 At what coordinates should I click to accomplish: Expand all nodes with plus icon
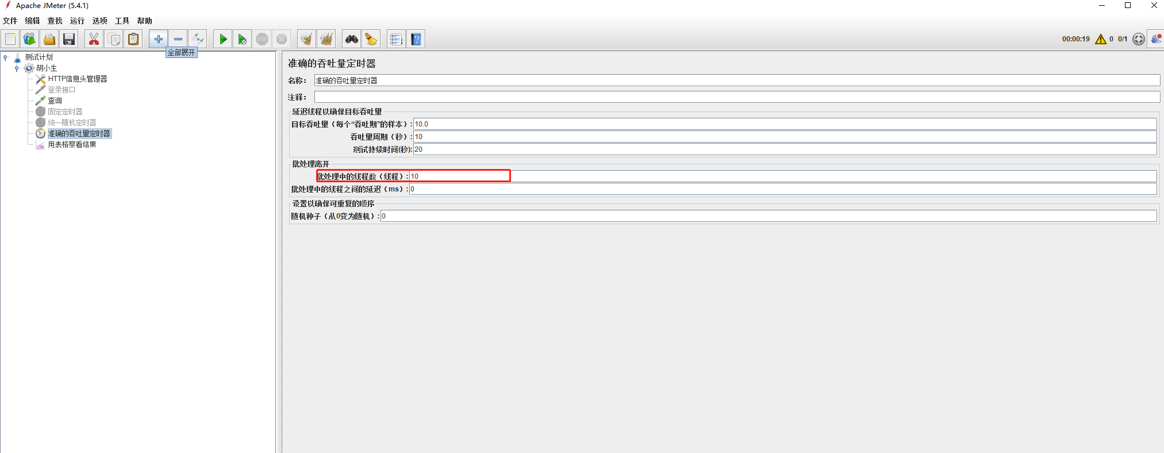(159, 39)
